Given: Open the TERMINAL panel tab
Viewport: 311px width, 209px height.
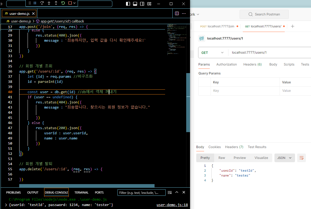Looking at the screenshot, I should tap(81, 192).
